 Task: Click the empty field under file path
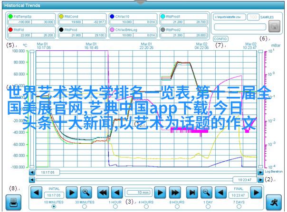[240, 27]
